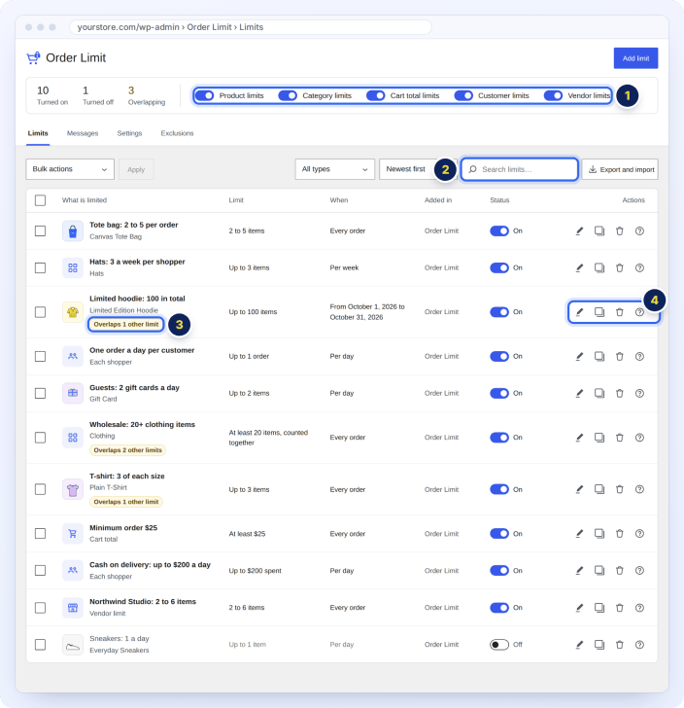Duplicate Cash on delivery limit
This screenshot has width=684, height=708.
pos(599,571)
